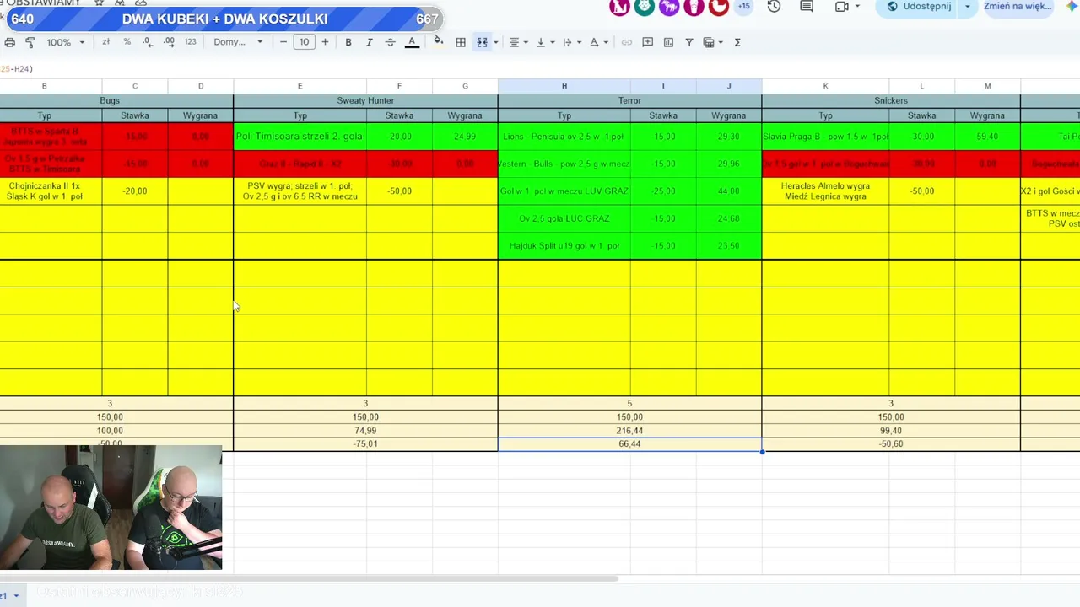1080x607 pixels.
Task: Select cell 'Poli Timisoara strzeli 2. gola'
Action: pyautogui.click(x=300, y=137)
